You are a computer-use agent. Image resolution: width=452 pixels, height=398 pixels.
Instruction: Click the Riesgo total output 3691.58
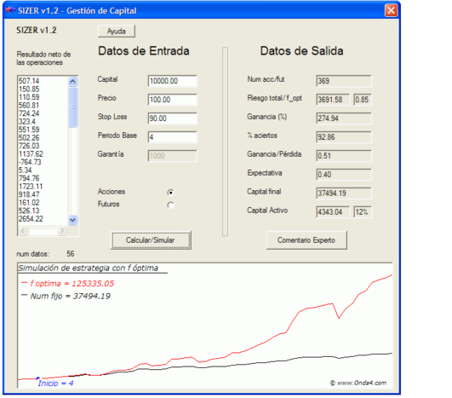pos(333,100)
